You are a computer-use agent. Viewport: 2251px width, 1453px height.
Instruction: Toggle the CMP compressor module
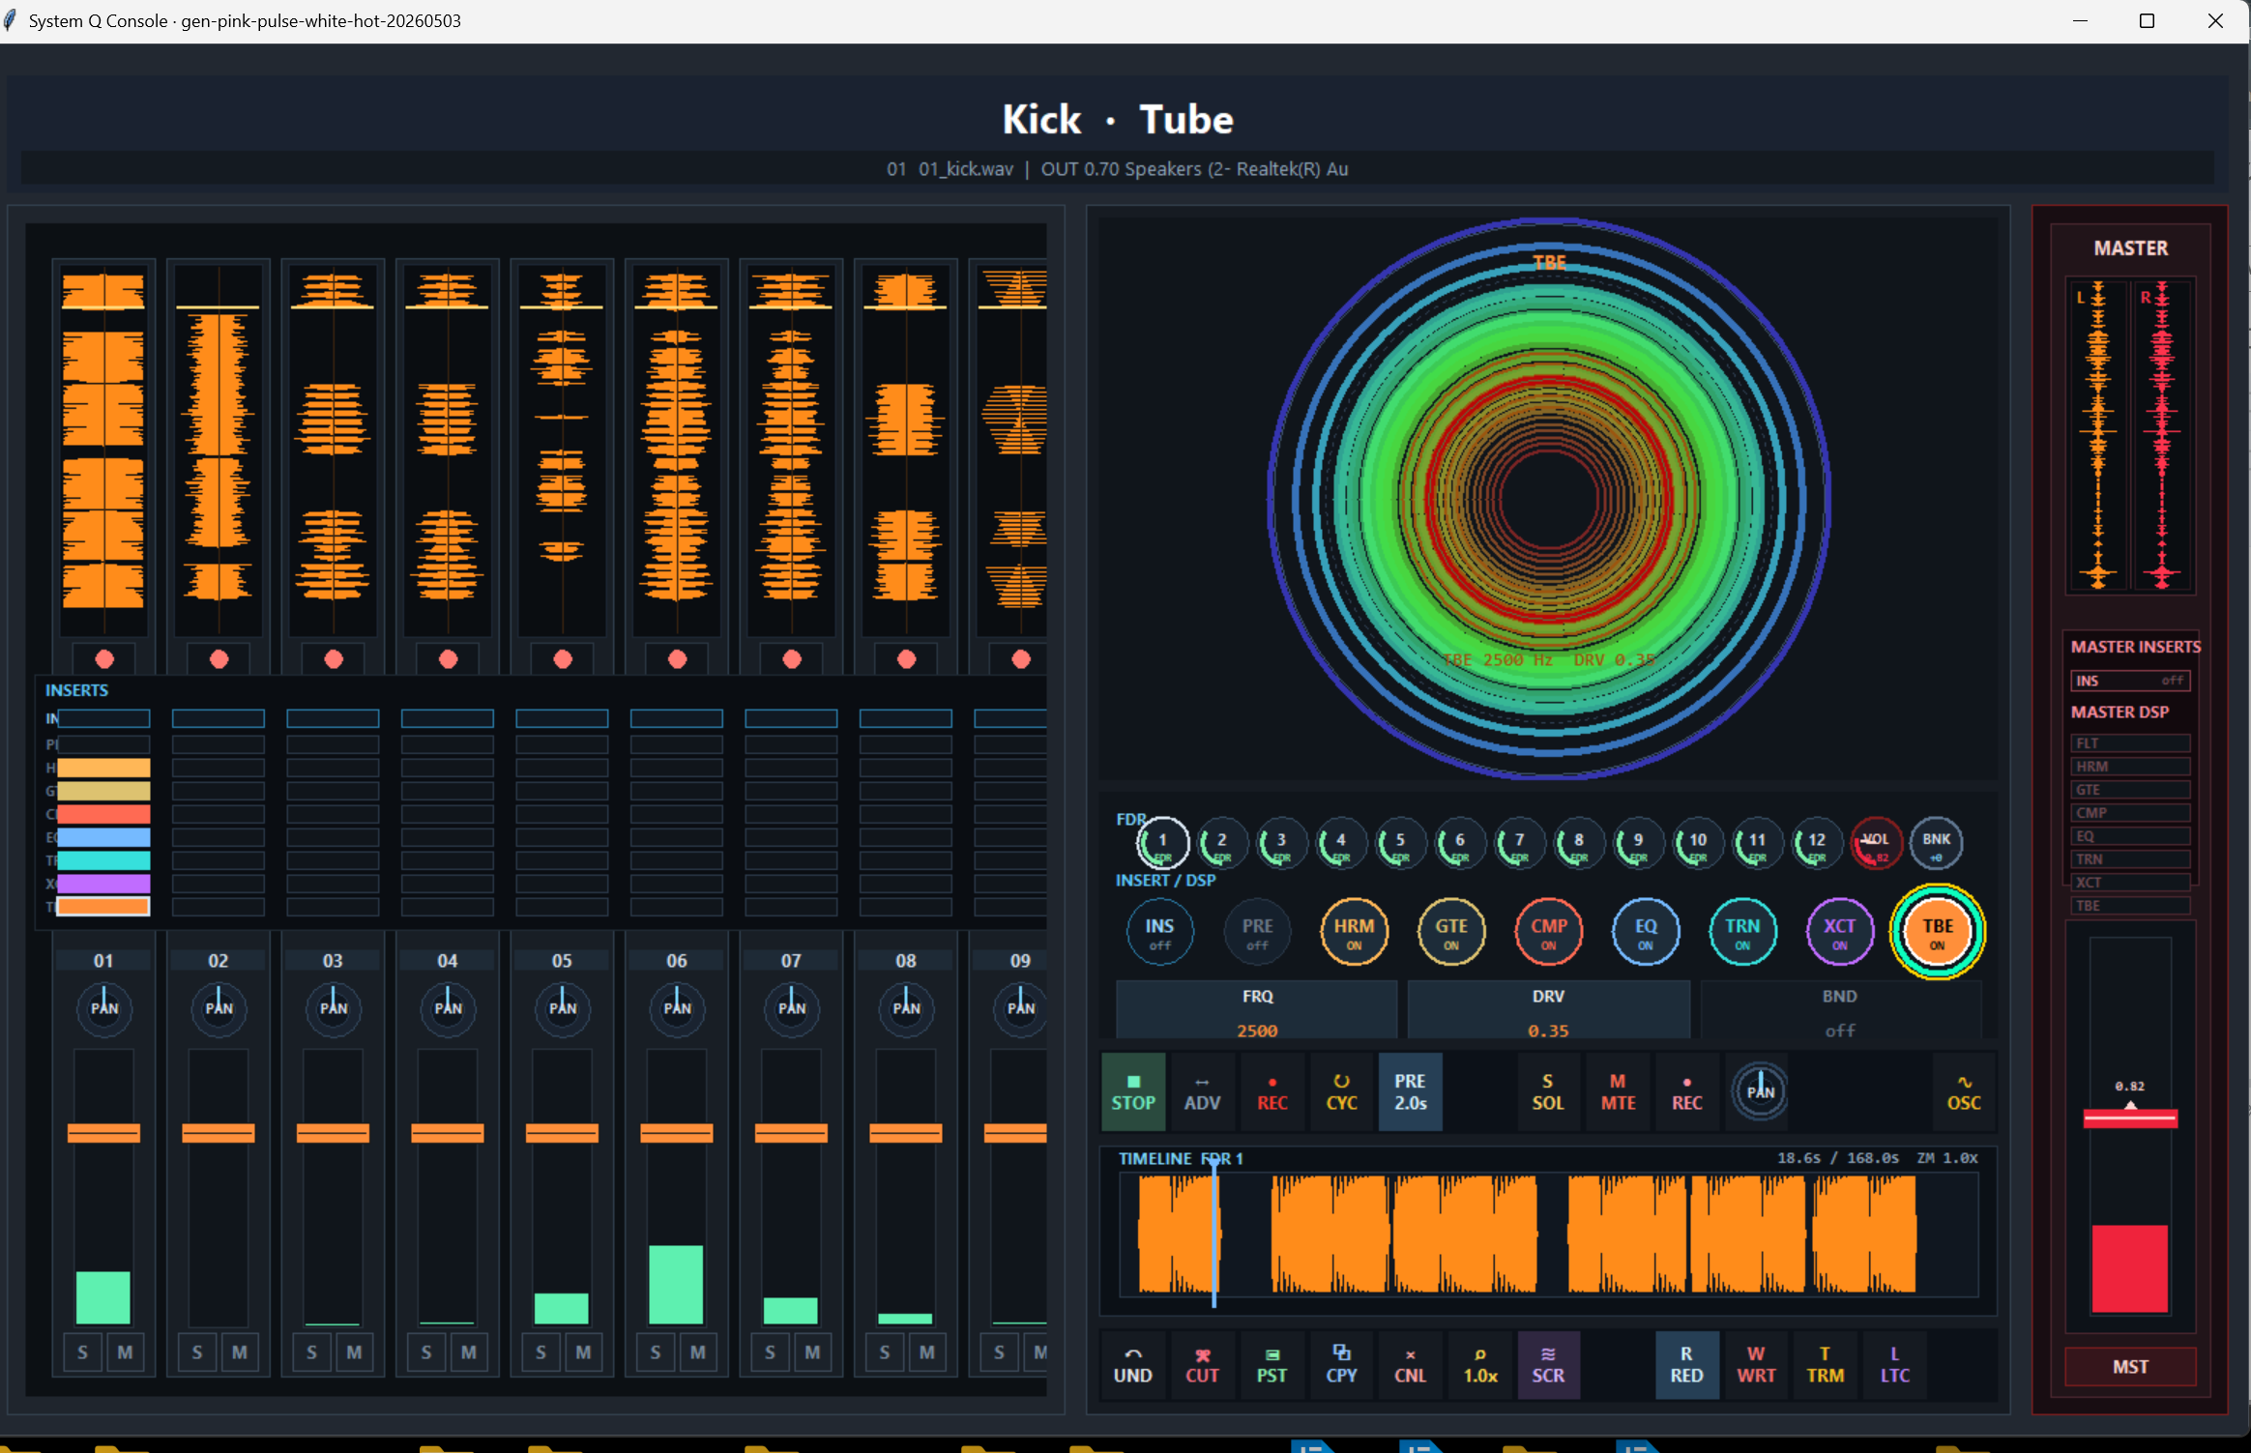point(1548,932)
